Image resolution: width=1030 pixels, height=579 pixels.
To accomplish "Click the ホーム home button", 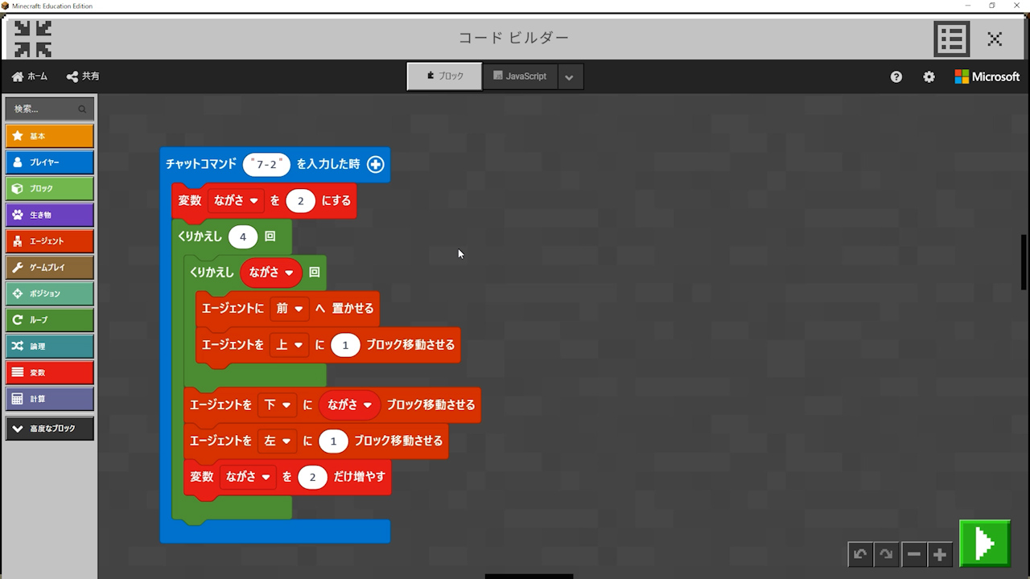I will point(30,76).
